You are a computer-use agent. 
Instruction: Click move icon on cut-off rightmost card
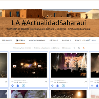(92, 86)
